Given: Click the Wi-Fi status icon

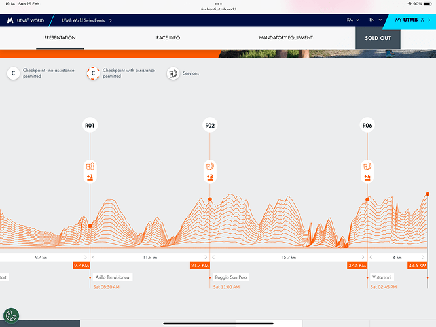Looking at the screenshot, I should 410,4.
